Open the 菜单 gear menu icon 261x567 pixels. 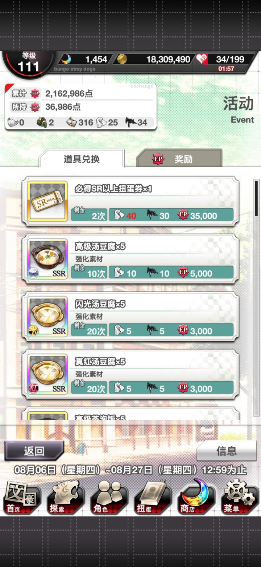point(239,498)
